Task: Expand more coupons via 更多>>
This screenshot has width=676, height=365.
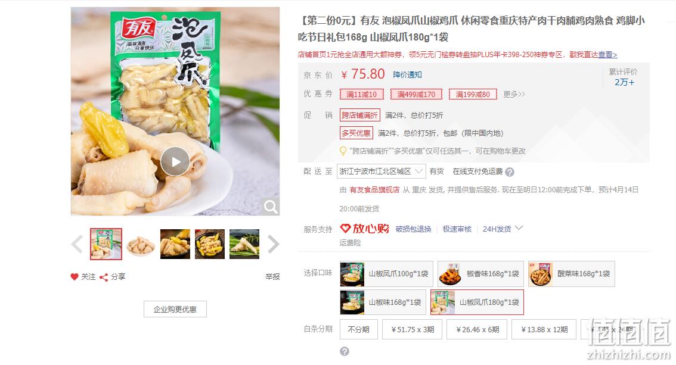Action: point(514,94)
